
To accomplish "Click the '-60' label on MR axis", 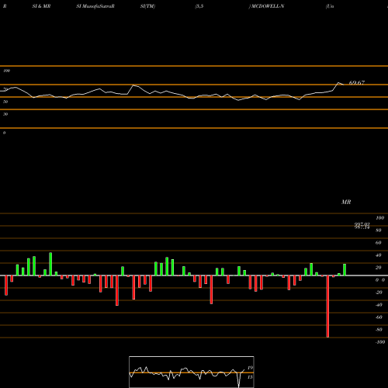I will [379, 317].
